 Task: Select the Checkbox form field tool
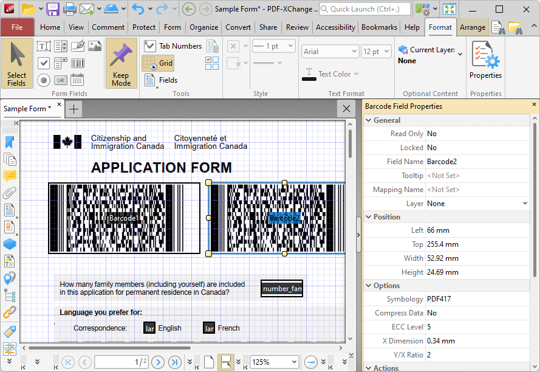click(44, 63)
